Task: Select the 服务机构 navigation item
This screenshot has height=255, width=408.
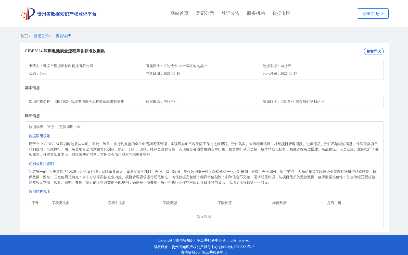Action: 256,13
